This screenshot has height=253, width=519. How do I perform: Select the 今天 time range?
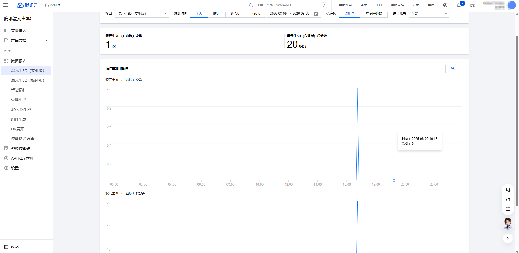click(x=199, y=14)
